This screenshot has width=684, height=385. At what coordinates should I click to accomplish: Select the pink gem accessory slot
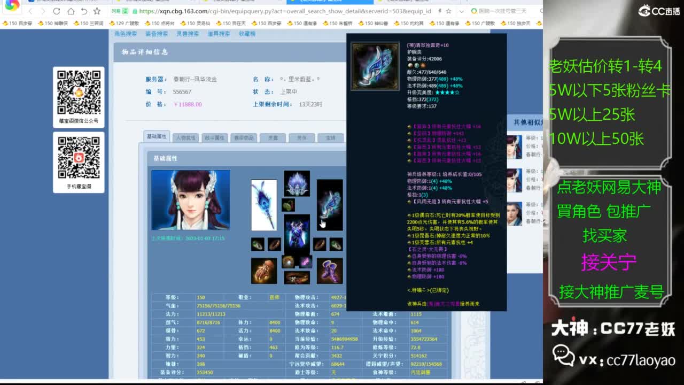point(306,261)
